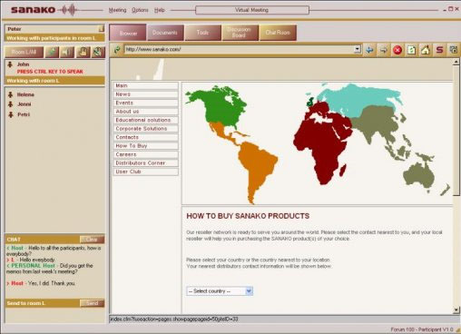The height and width of the screenshot is (334, 461).
Task: Click the person icon next to Petri
Action: 11,114
